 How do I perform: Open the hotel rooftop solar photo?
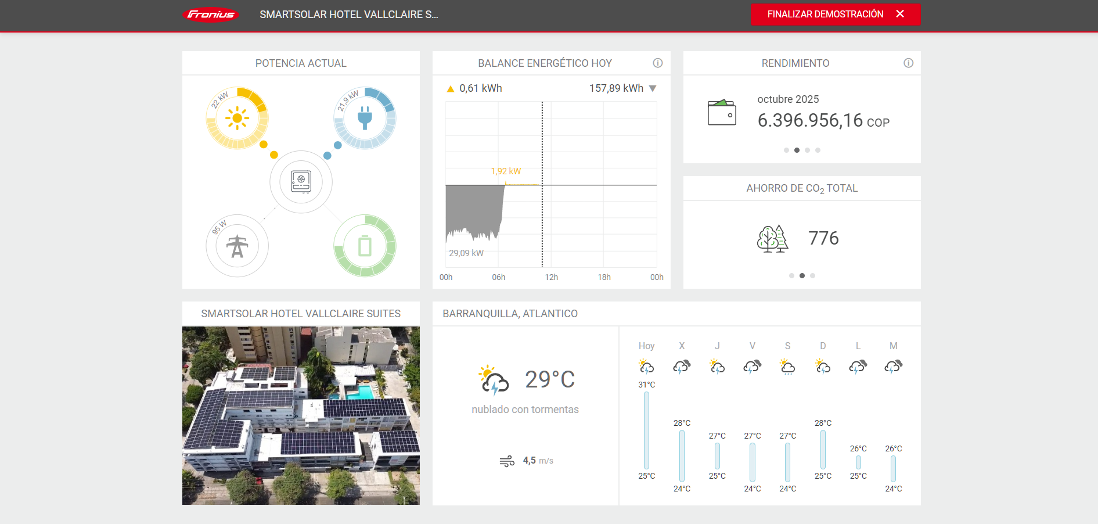click(x=301, y=415)
